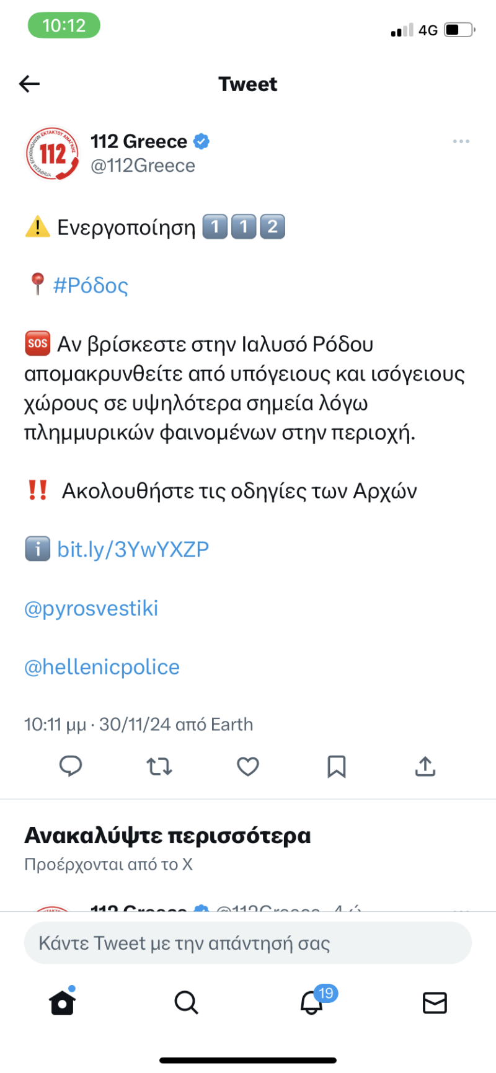
Task: Open the Messages envelope icon
Action: coord(435,1002)
